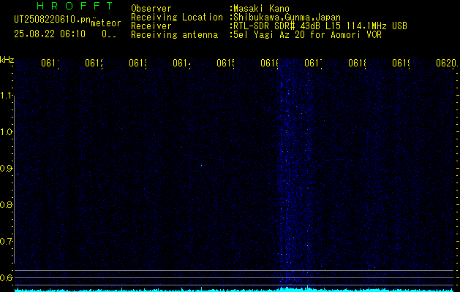Click the 0620 time marker

pyautogui.click(x=447, y=64)
